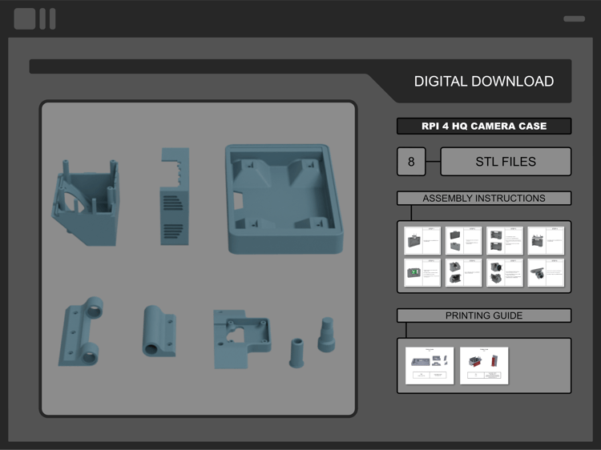Select the camera mounting plate part
601x450 pixels.
[242, 340]
